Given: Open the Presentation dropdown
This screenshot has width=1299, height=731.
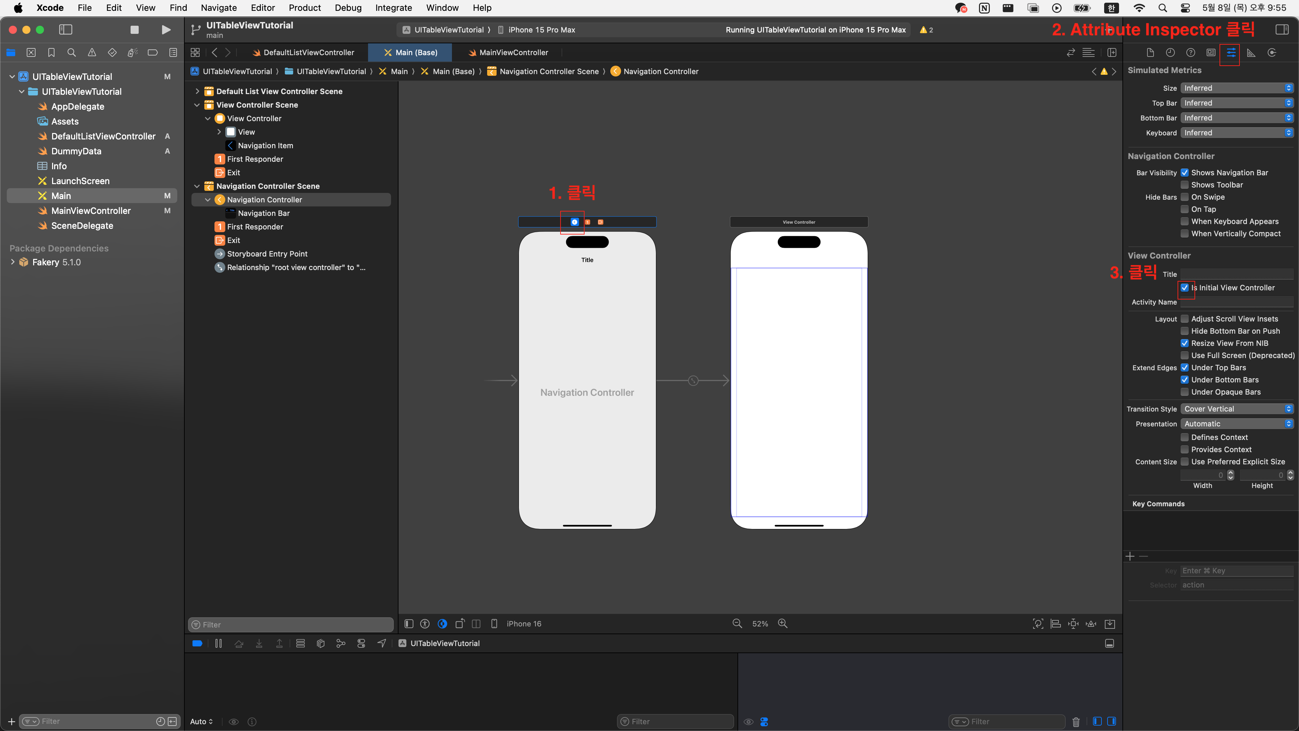Looking at the screenshot, I should (1237, 424).
